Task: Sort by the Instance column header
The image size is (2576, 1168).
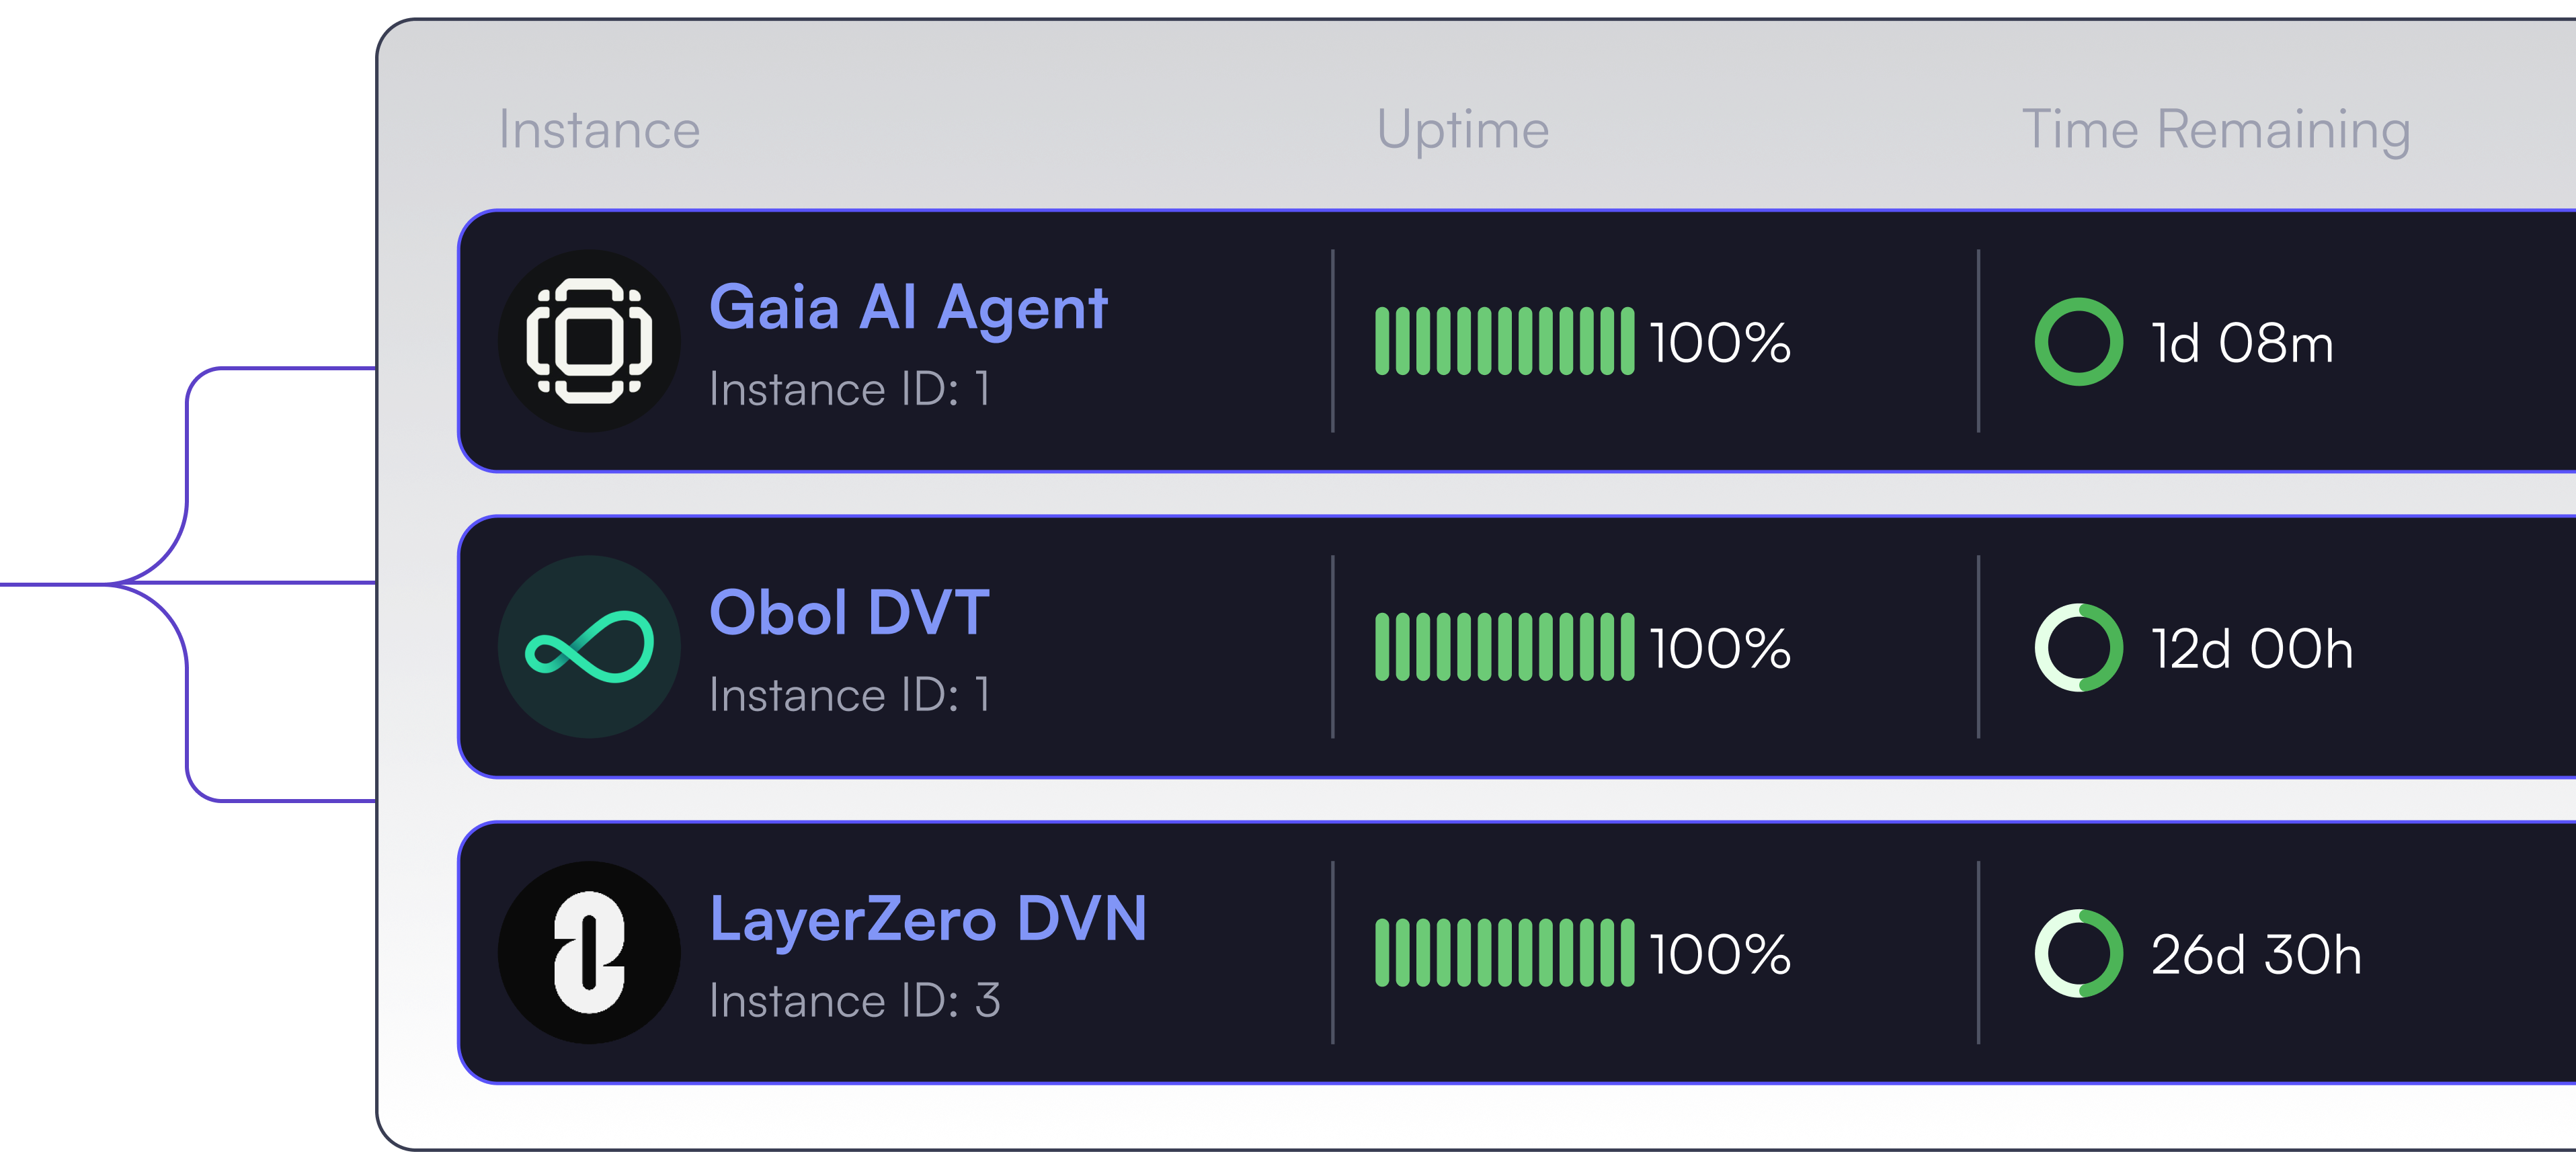Action: coord(599,130)
